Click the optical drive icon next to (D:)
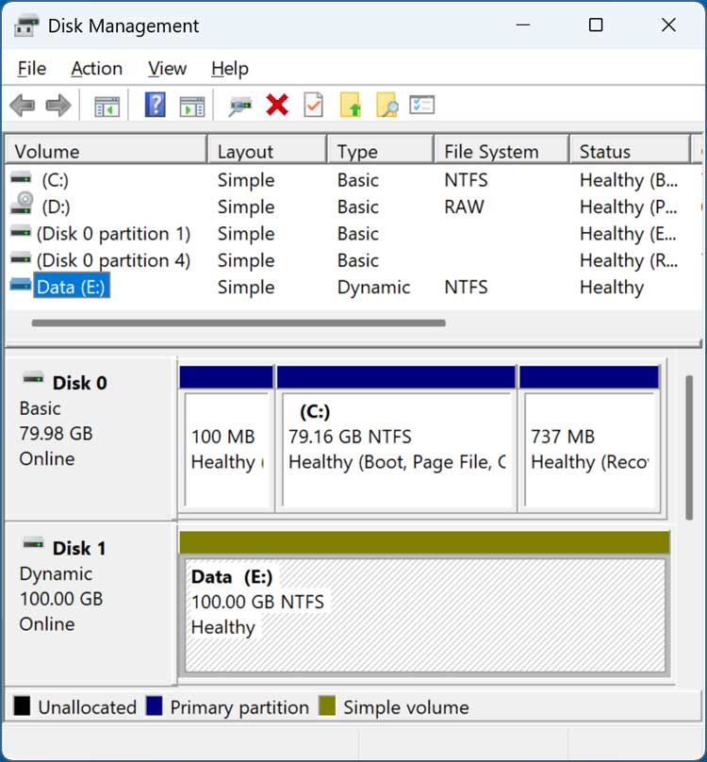Viewport: 707px width, 762px height. pos(22,203)
